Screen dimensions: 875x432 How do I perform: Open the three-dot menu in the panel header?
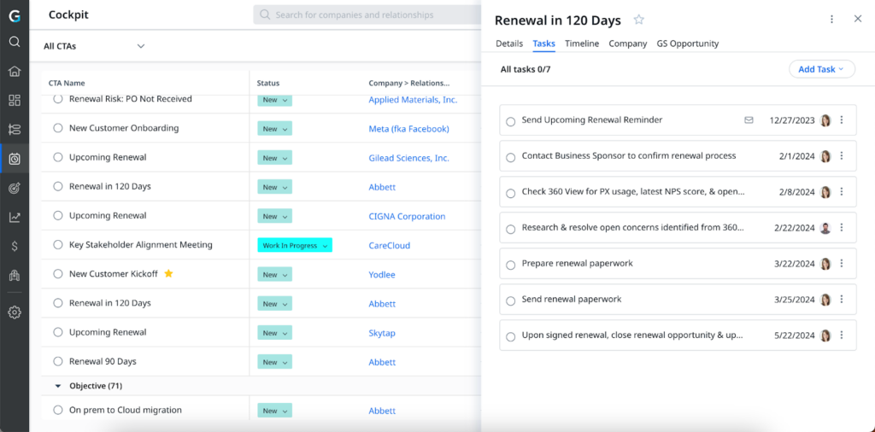coord(831,20)
